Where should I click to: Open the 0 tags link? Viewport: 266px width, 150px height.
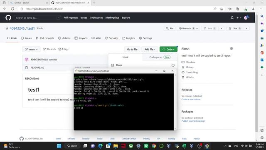[64, 49]
